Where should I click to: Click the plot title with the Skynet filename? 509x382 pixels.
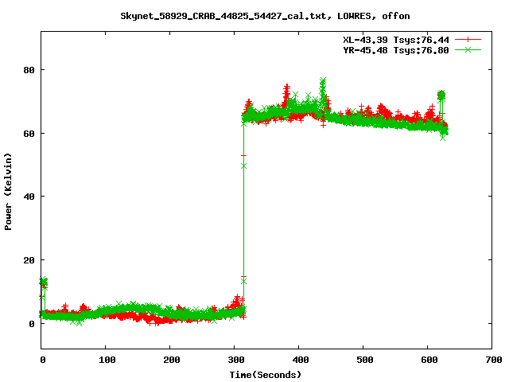coord(254,15)
